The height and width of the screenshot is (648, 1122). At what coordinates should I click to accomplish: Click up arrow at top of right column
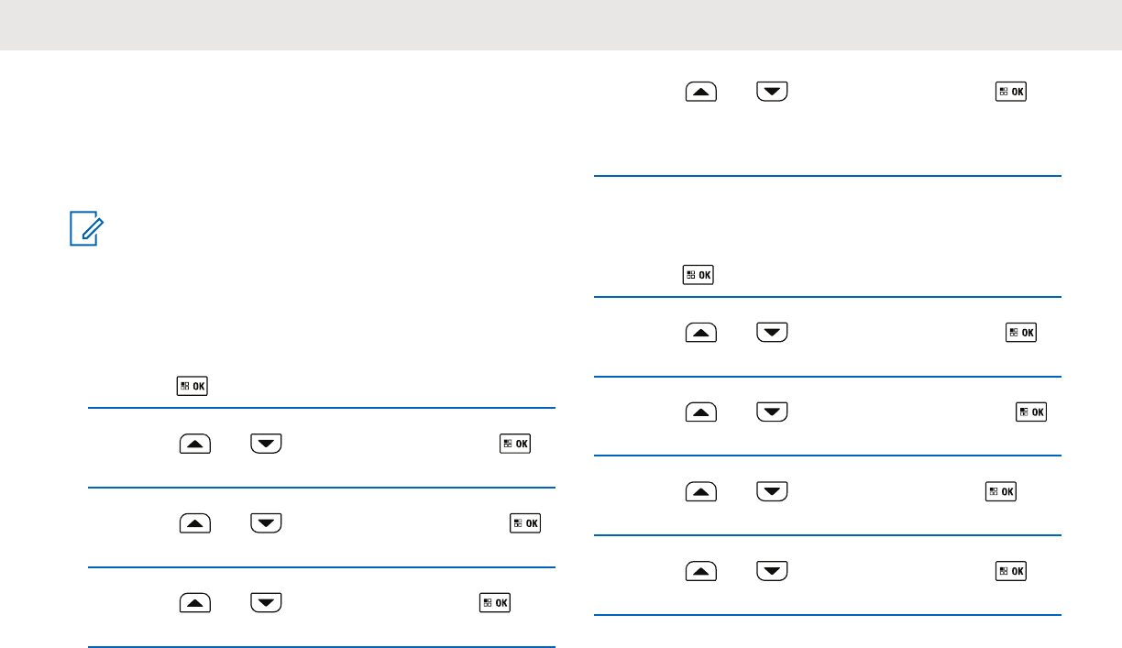701,92
